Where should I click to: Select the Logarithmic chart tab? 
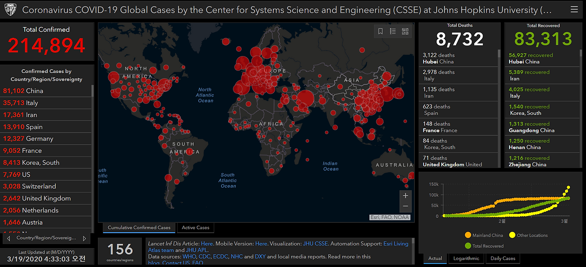(x=466, y=258)
